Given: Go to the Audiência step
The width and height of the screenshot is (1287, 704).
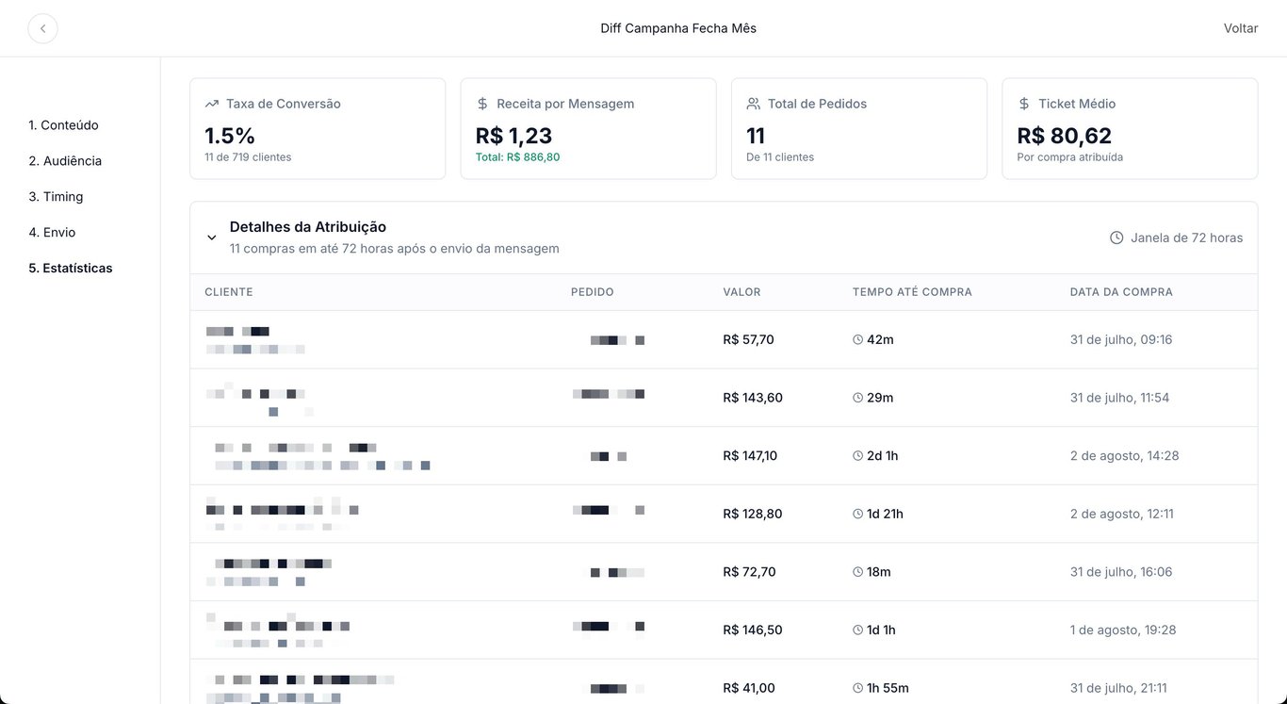Looking at the screenshot, I should (65, 161).
